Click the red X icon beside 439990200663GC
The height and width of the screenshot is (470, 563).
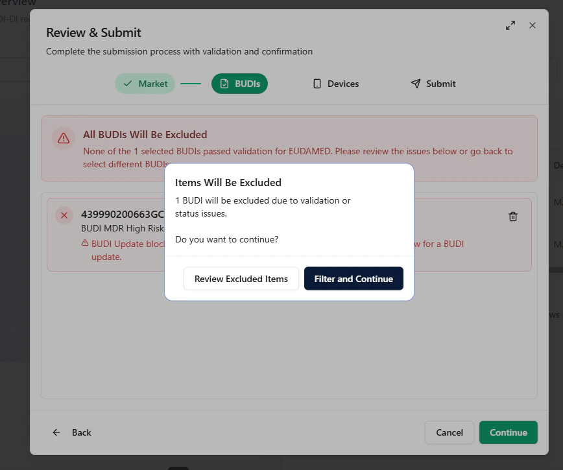click(64, 215)
